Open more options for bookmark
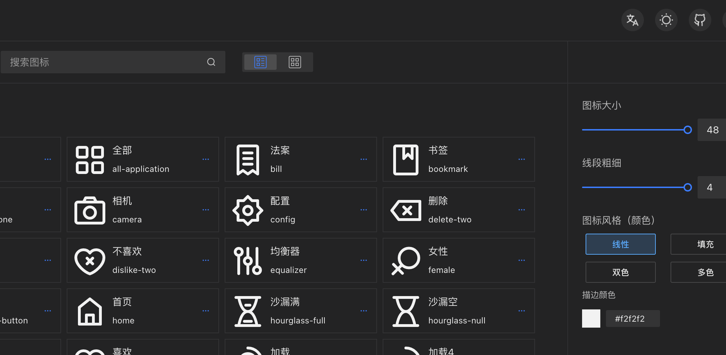This screenshot has width=726, height=355. coord(522,159)
